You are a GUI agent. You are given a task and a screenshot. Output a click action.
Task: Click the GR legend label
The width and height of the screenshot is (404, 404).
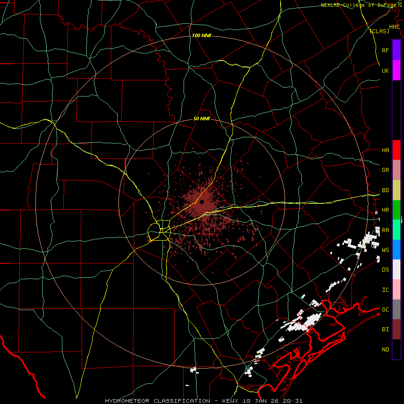coord(386,170)
